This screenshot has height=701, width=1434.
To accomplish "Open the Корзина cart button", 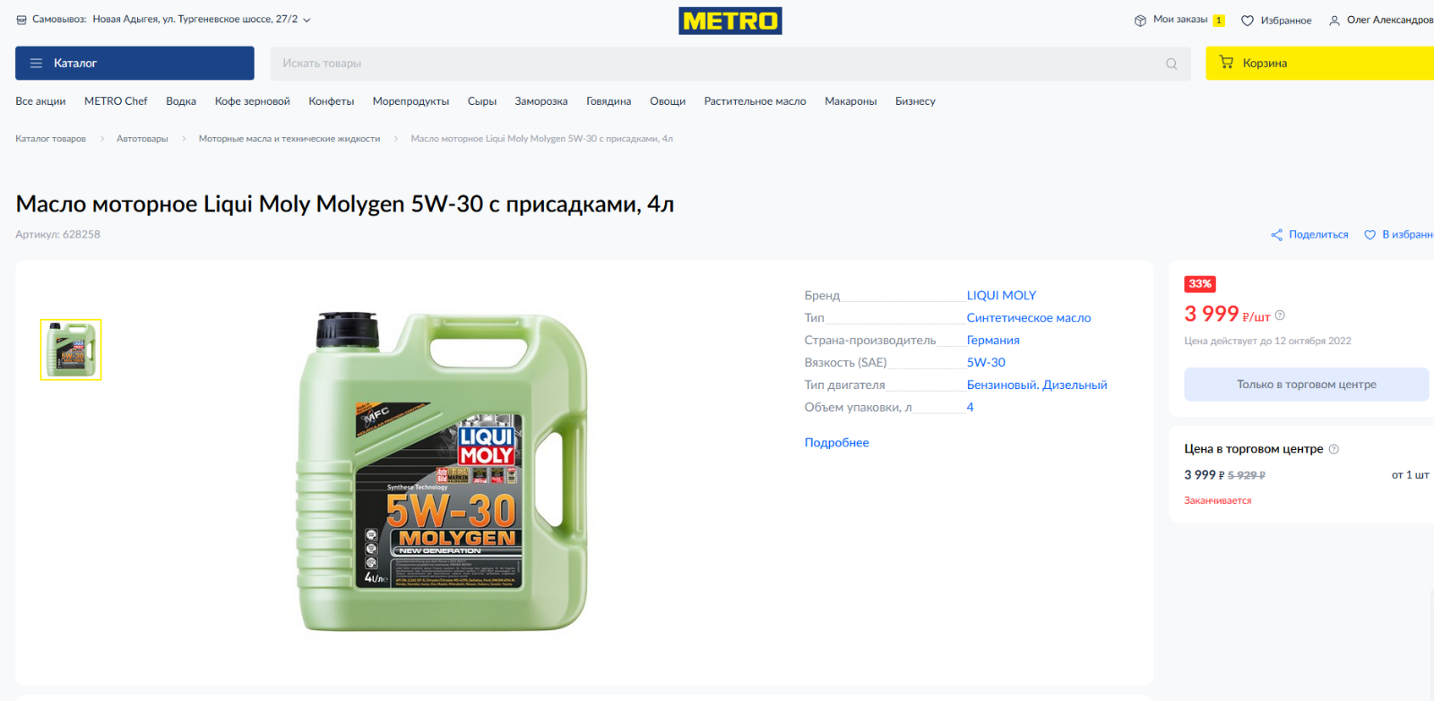I will (x=1319, y=63).
